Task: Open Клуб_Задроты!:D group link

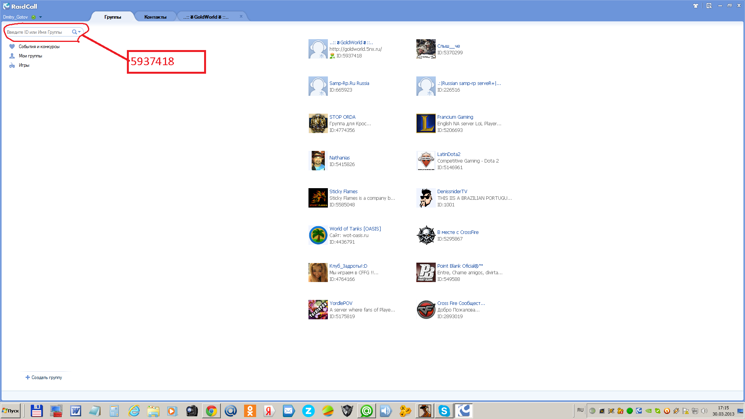Action: tap(348, 266)
